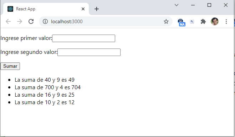This screenshot has width=235, height=137.
Task: Open the NA badge extension icon
Action: pos(182,22)
